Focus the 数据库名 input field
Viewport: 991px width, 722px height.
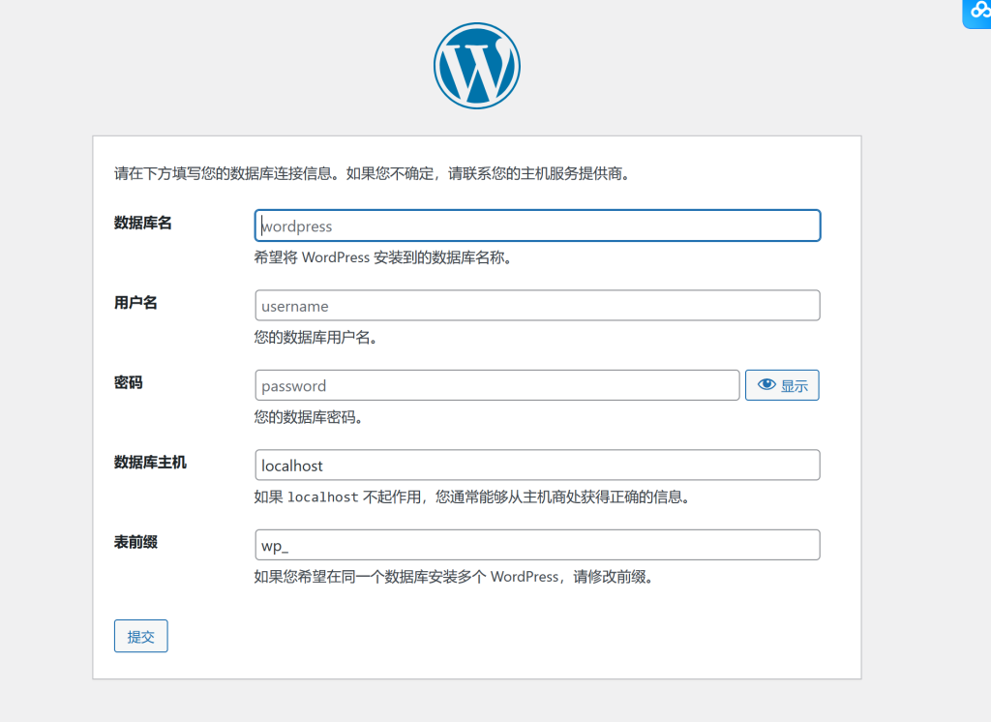(537, 226)
